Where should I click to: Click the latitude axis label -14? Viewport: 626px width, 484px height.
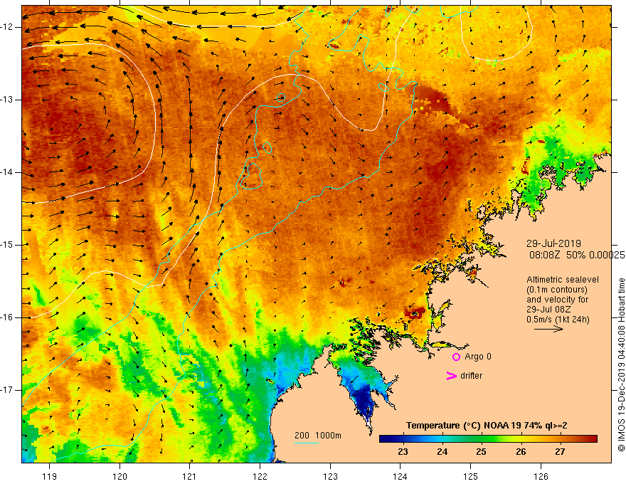[7, 172]
